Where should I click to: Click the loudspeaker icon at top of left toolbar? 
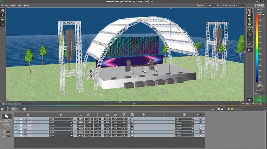click(x=2, y=10)
